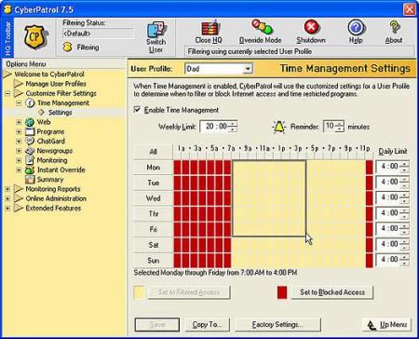Click Set to Blocked Access button
Image resolution: width=419 pixels, height=339 pixels.
click(x=332, y=292)
